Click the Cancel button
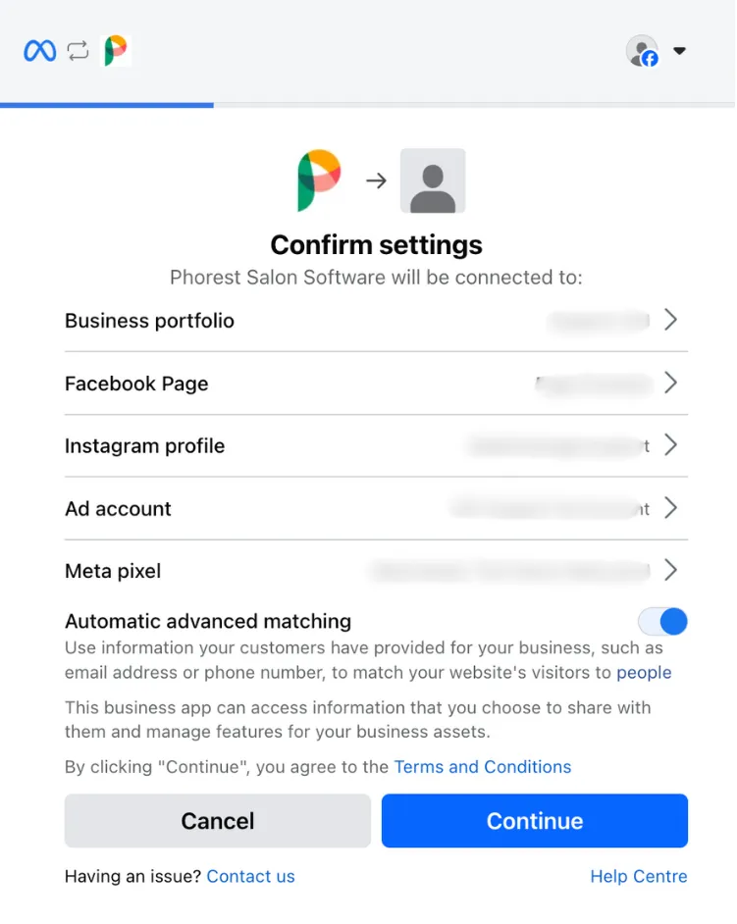 pos(218,821)
